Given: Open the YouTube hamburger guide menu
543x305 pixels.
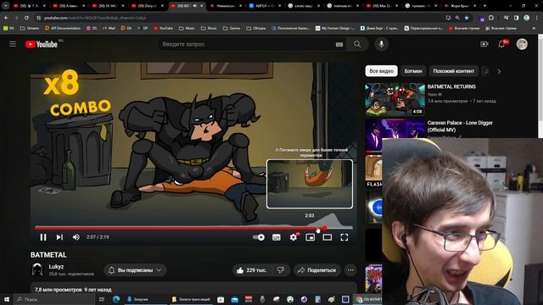Looking at the screenshot, I should click(13, 44).
